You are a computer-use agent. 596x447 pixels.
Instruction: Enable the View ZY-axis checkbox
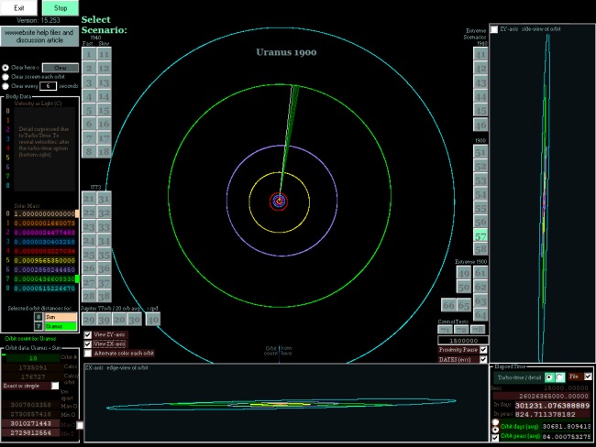[88, 335]
